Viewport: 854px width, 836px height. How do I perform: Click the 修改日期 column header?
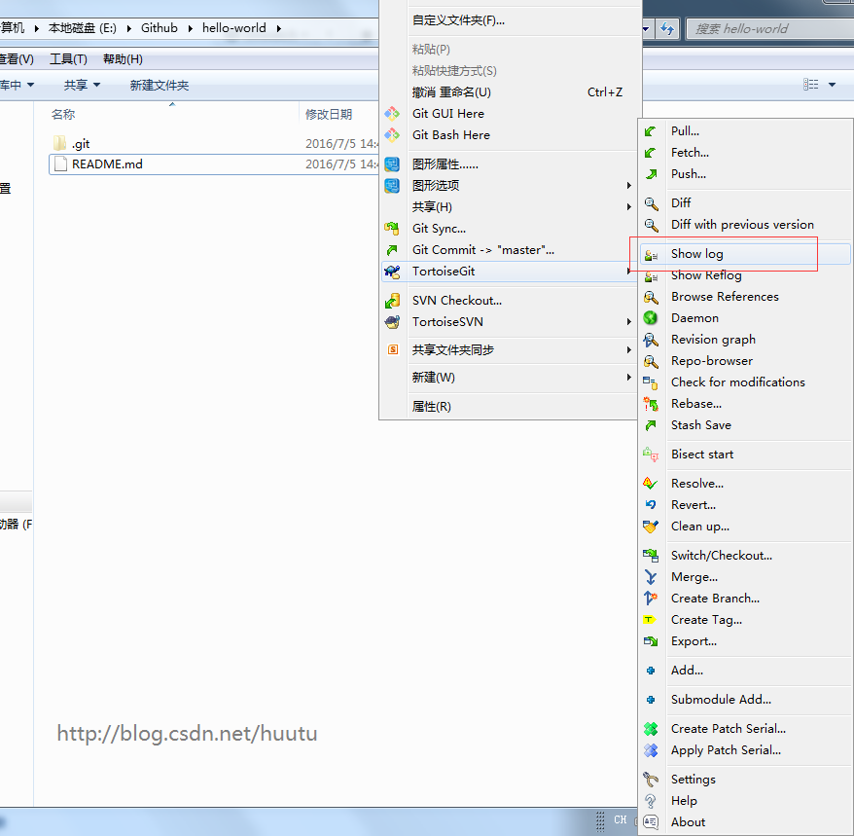[329, 115]
